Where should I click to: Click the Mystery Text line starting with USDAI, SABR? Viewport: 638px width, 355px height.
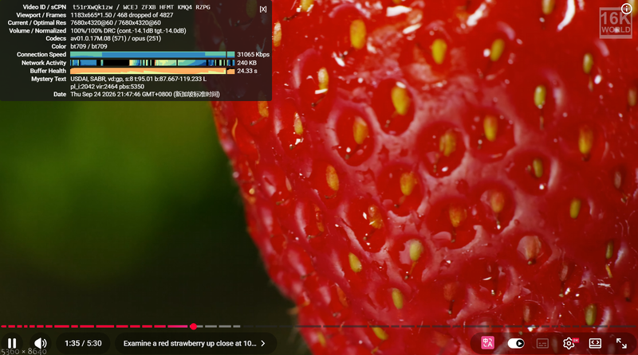tap(138, 79)
